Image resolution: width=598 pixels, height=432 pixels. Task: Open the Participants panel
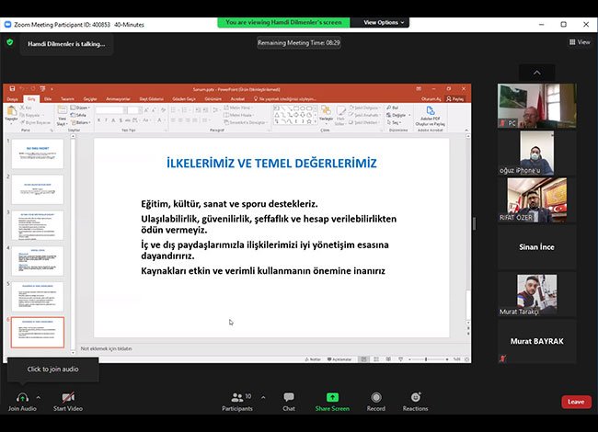(x=237, y=402)
